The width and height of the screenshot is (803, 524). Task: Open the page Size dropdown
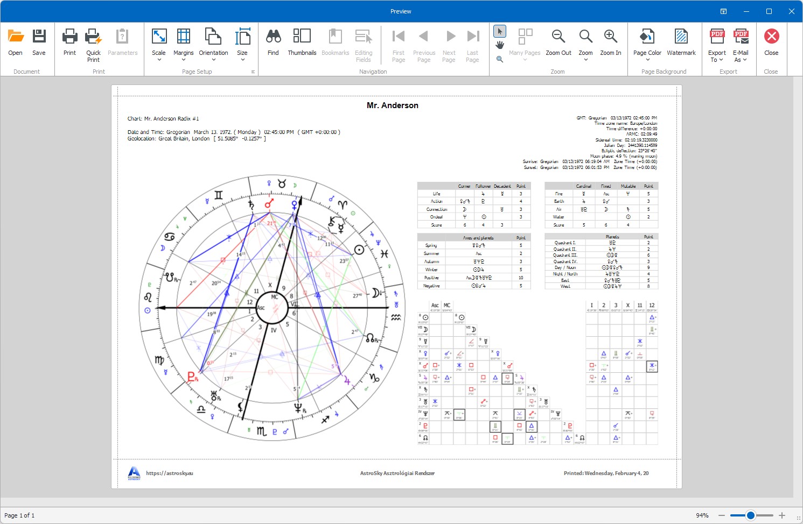pos(242,45)
